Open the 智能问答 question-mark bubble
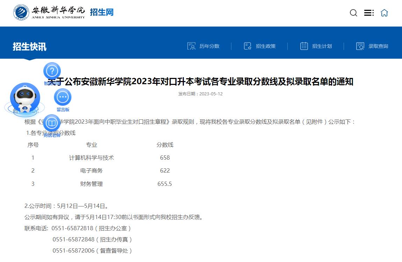This screenshot has width=402, height=262. (52, 71)
